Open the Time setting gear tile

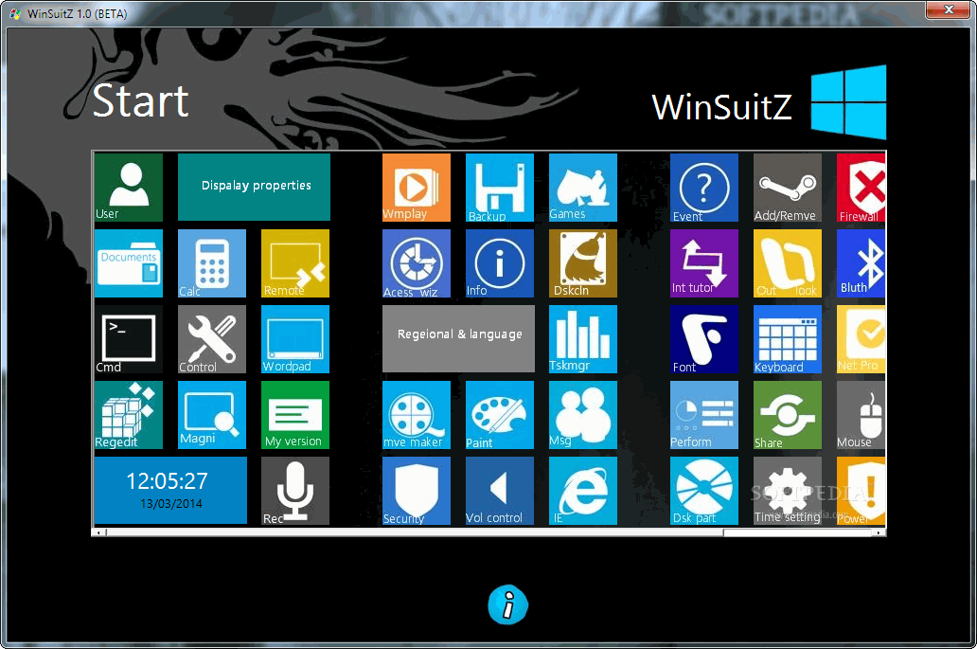coord(788,491)
